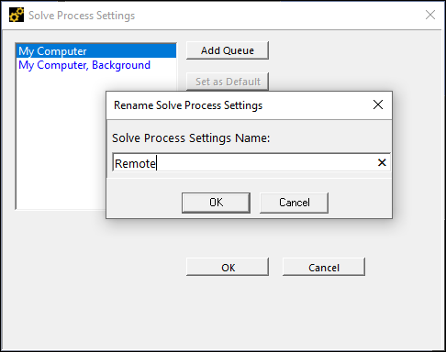Viewport: 446px width, 352px height.
Task: Click the Rename Solve Process Settings title bar
Action: 239,105
